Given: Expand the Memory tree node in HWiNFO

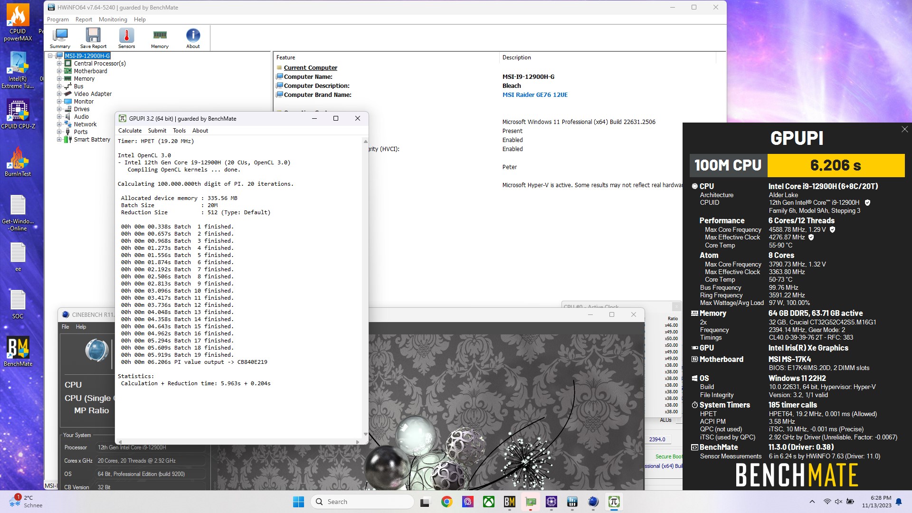Looking at the screenshot, I should 59,78.
